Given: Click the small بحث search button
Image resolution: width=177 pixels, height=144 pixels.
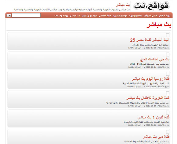Looking at the screenshot, I should (x=9, y=15).
